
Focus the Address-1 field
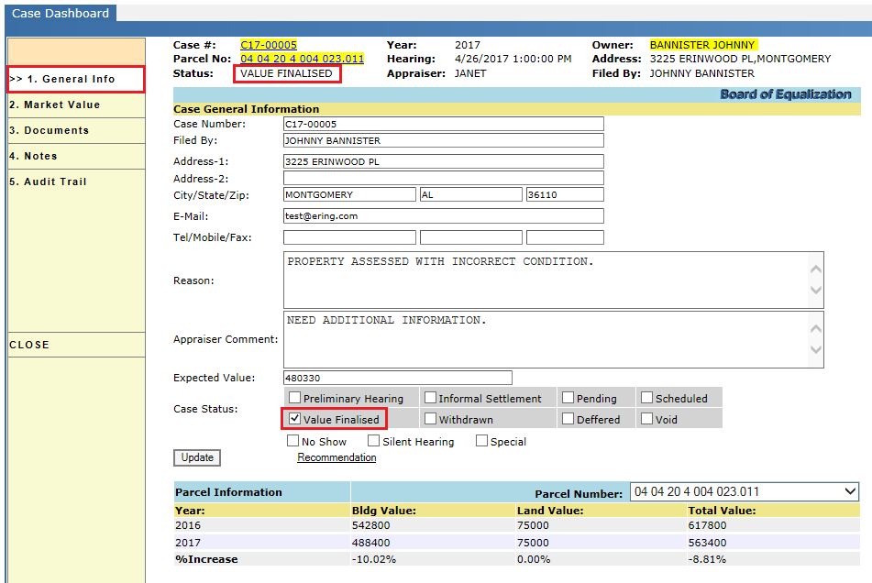point(443,161)
